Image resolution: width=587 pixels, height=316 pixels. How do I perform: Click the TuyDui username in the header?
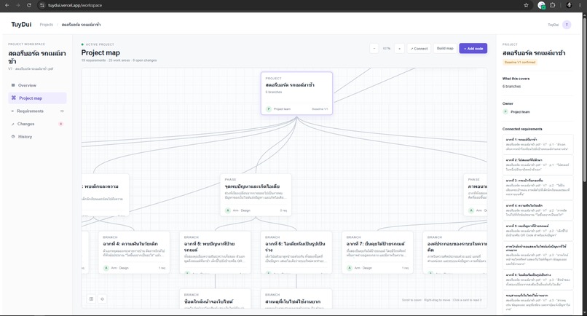[x=553, y=25]
